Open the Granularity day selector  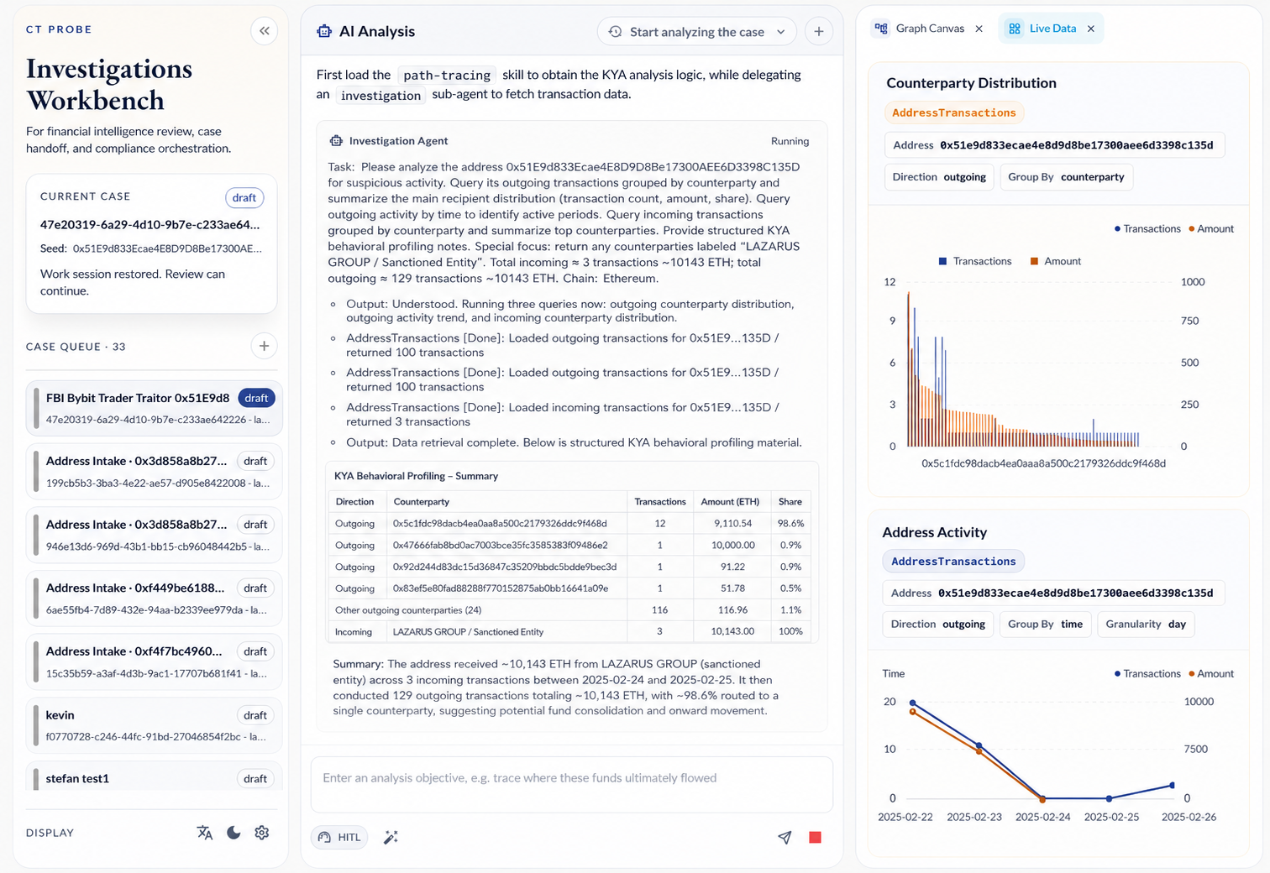click(x=1146, y=624)
